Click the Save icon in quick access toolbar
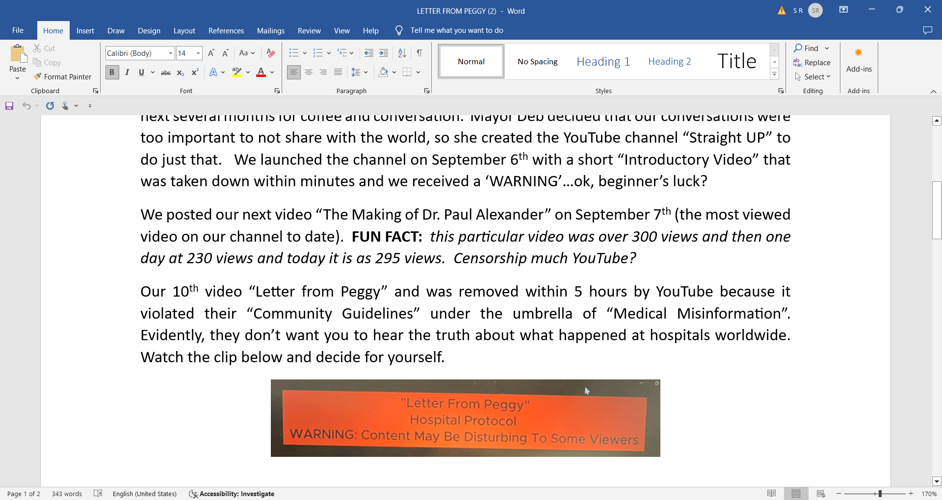942x500 pixels. pyautogui.click(x=9, y=106)
